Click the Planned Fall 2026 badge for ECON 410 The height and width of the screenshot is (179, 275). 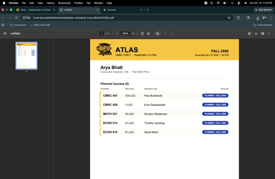(215, 132)
